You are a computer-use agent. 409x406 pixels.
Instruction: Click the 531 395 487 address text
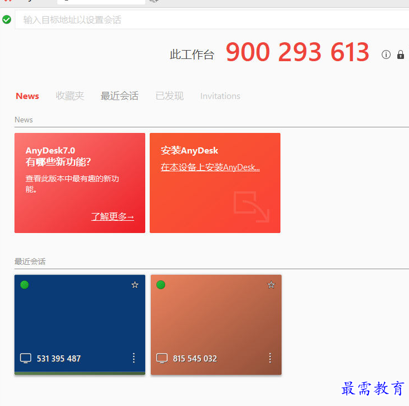tap(58, 359)
